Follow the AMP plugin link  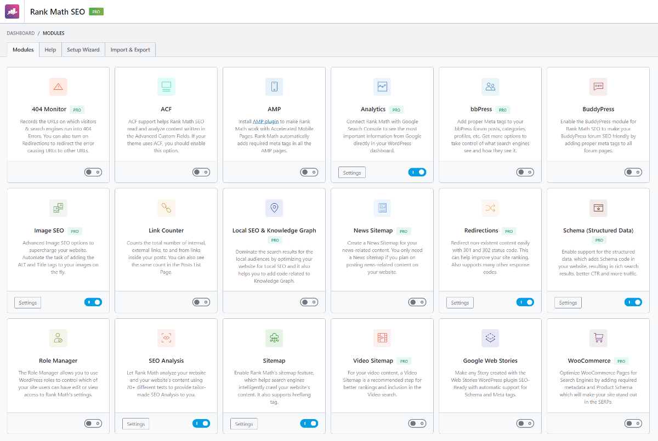point(265,122)
